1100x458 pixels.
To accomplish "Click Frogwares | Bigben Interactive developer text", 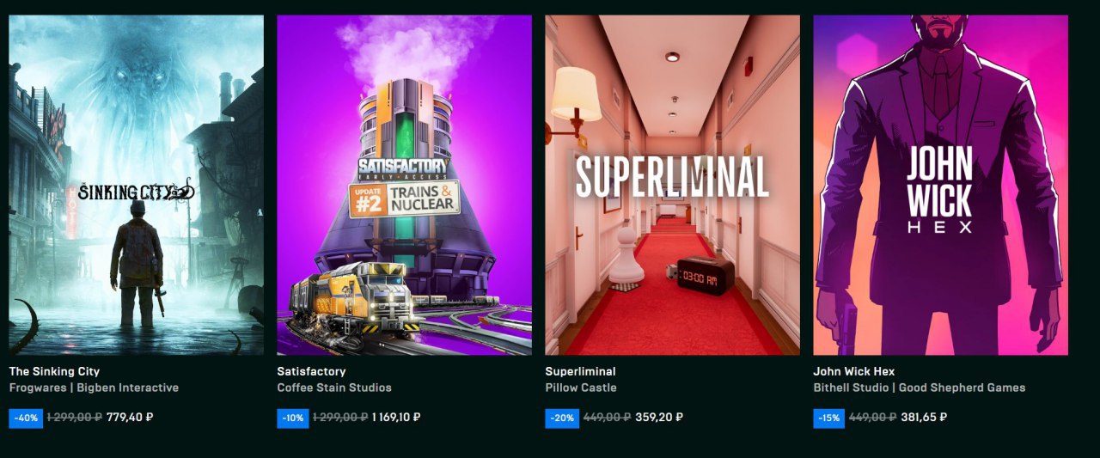I will (94, 388).
